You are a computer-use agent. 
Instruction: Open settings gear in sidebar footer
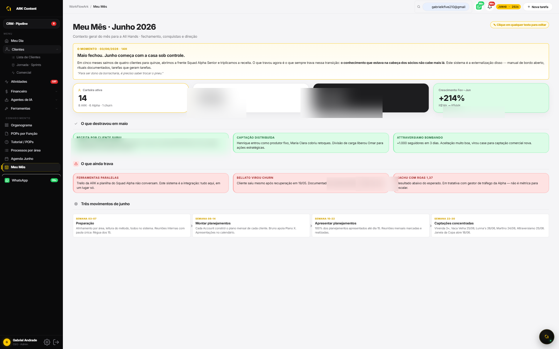[47, 342]
